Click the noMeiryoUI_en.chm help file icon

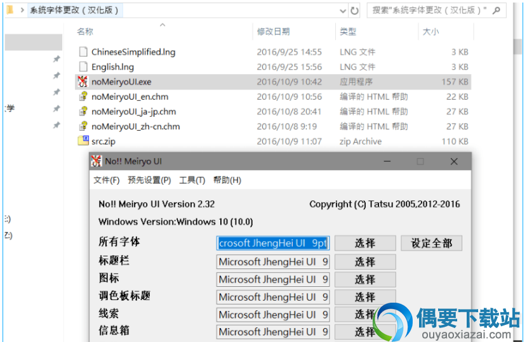(83, 96)
